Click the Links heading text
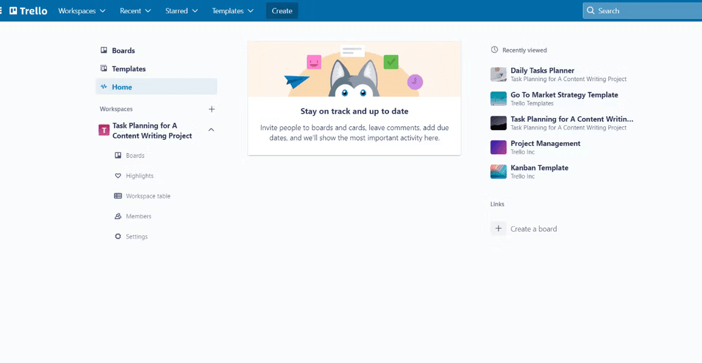Screen dimensions: 702x363 pos(497,204)
